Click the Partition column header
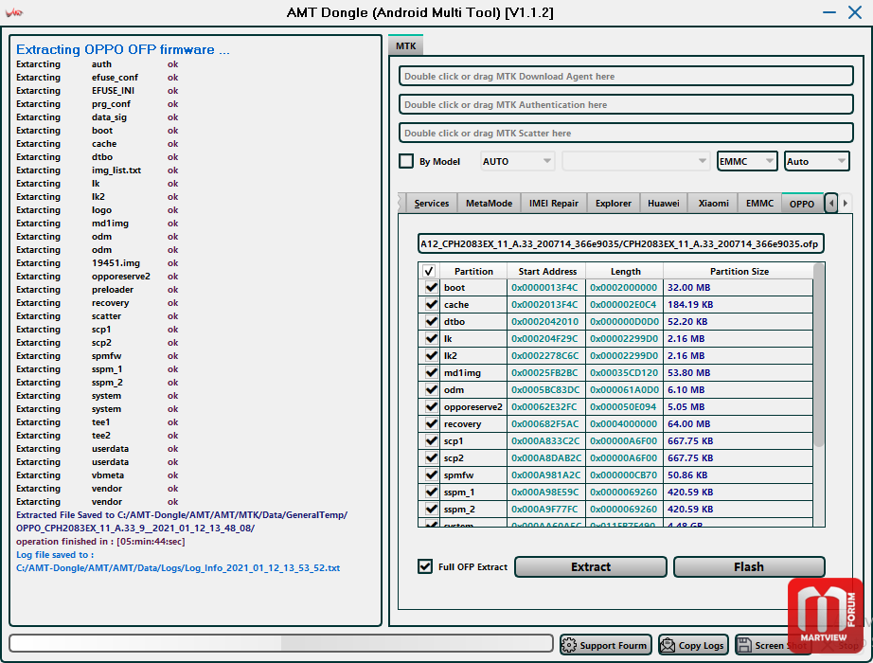Screen dimensions: 873x663 pyautogui.click(x=473, y=271)
